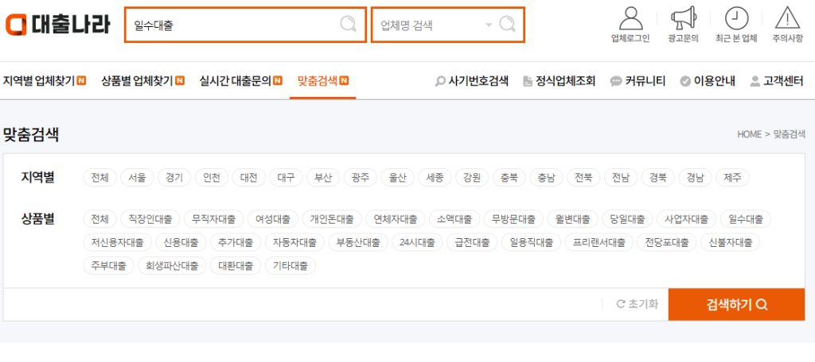Select 전당포대출 product filter
This screenshot has height=362, width=815.
point(667,242)
